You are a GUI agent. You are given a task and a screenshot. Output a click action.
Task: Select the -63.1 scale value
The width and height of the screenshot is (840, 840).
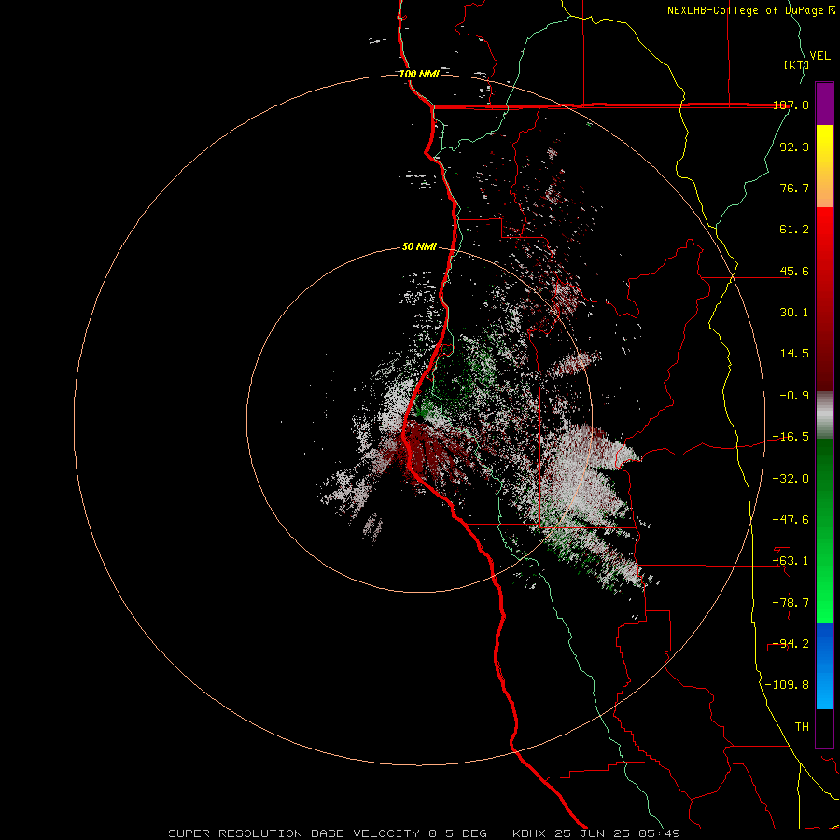pos(791,561)
